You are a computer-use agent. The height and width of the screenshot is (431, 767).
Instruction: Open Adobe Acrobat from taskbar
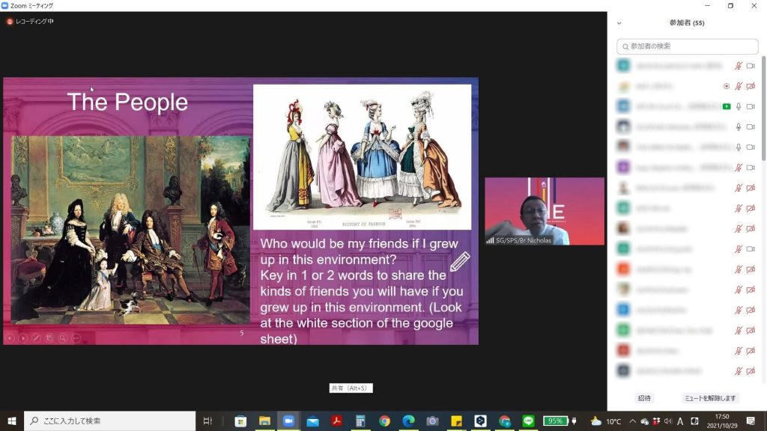336,421
